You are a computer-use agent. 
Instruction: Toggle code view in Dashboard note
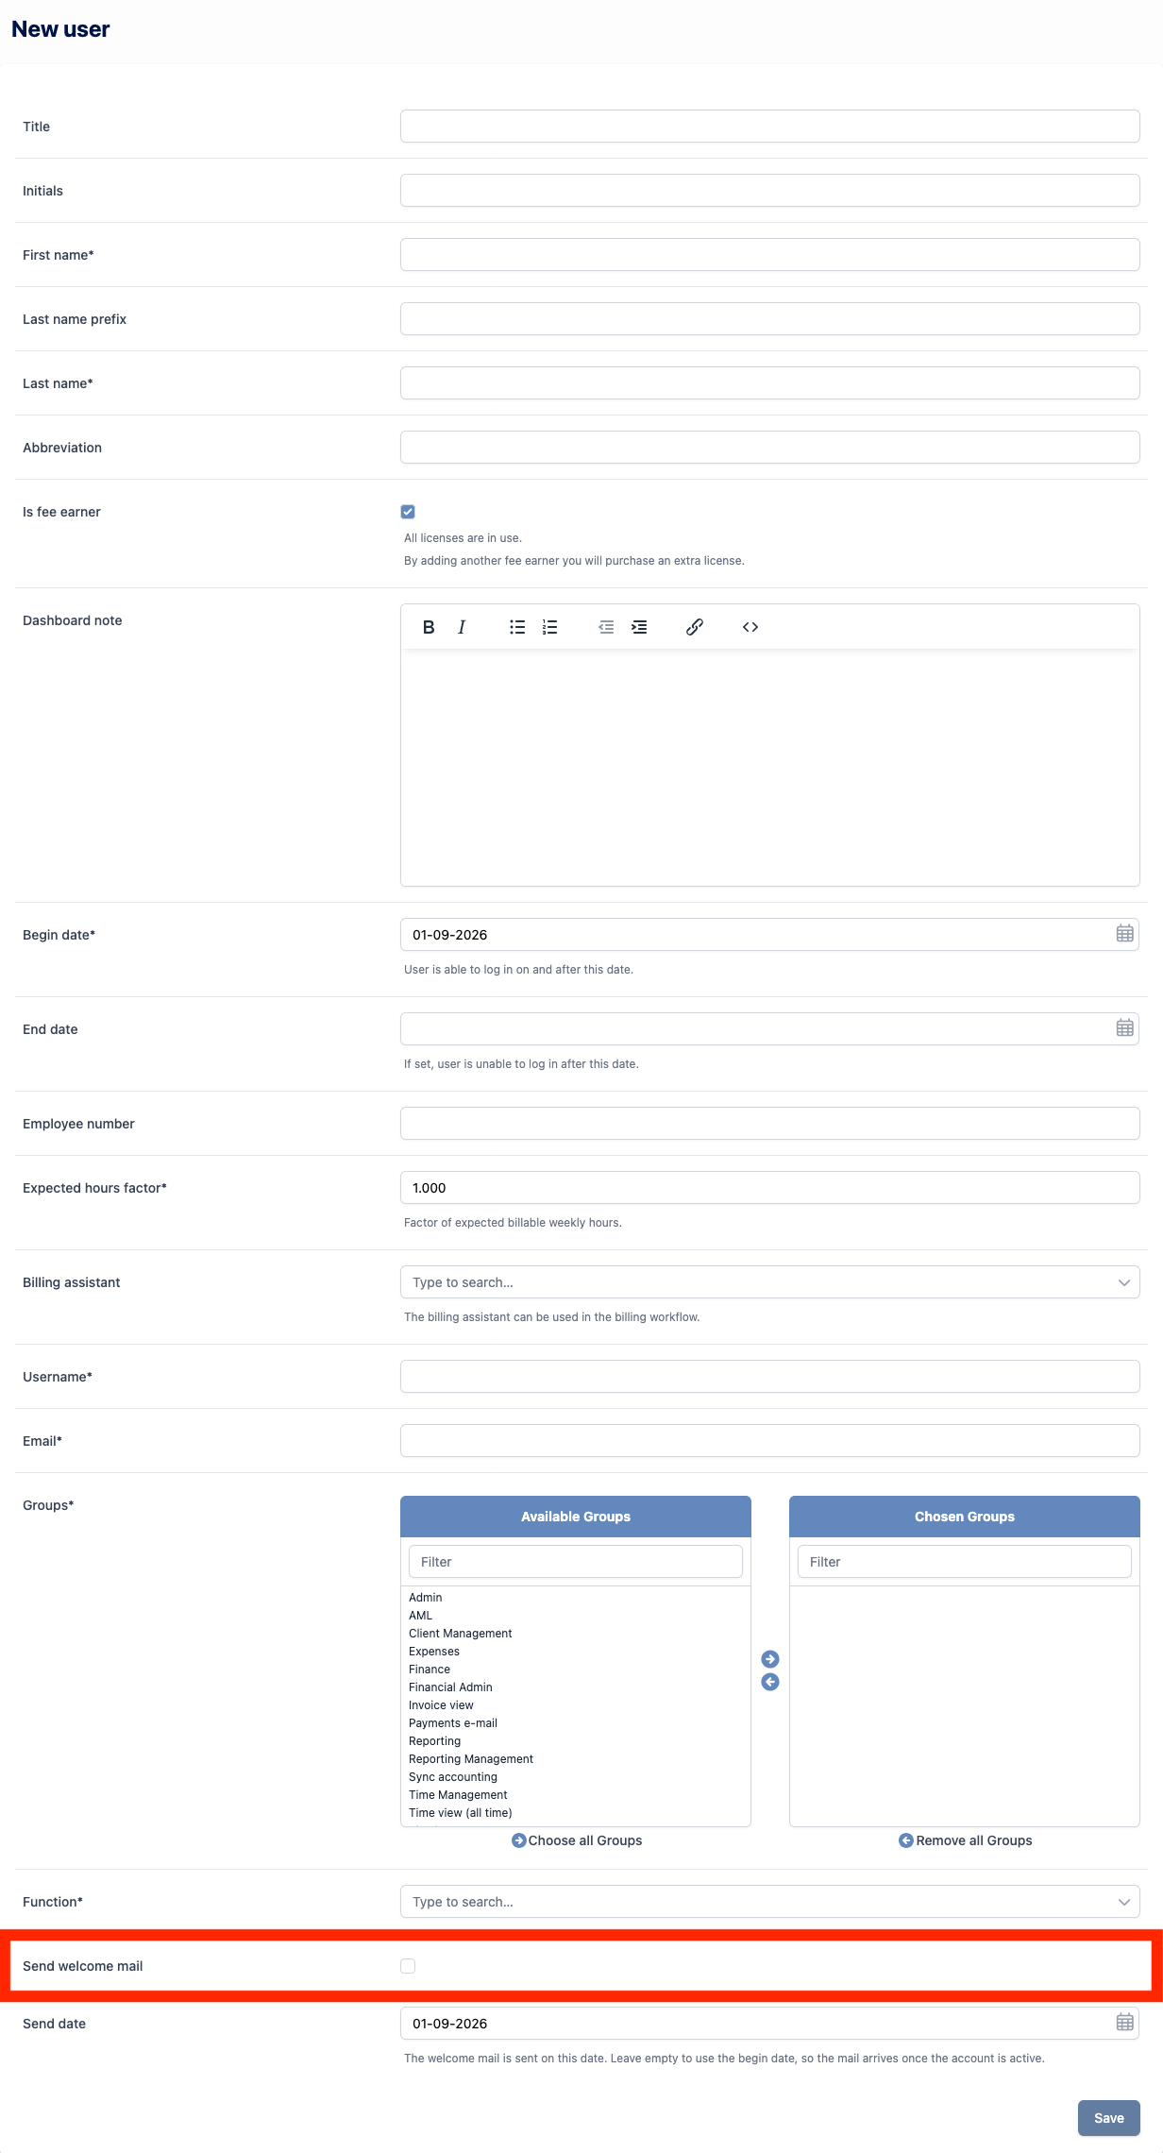coord(750,627)
